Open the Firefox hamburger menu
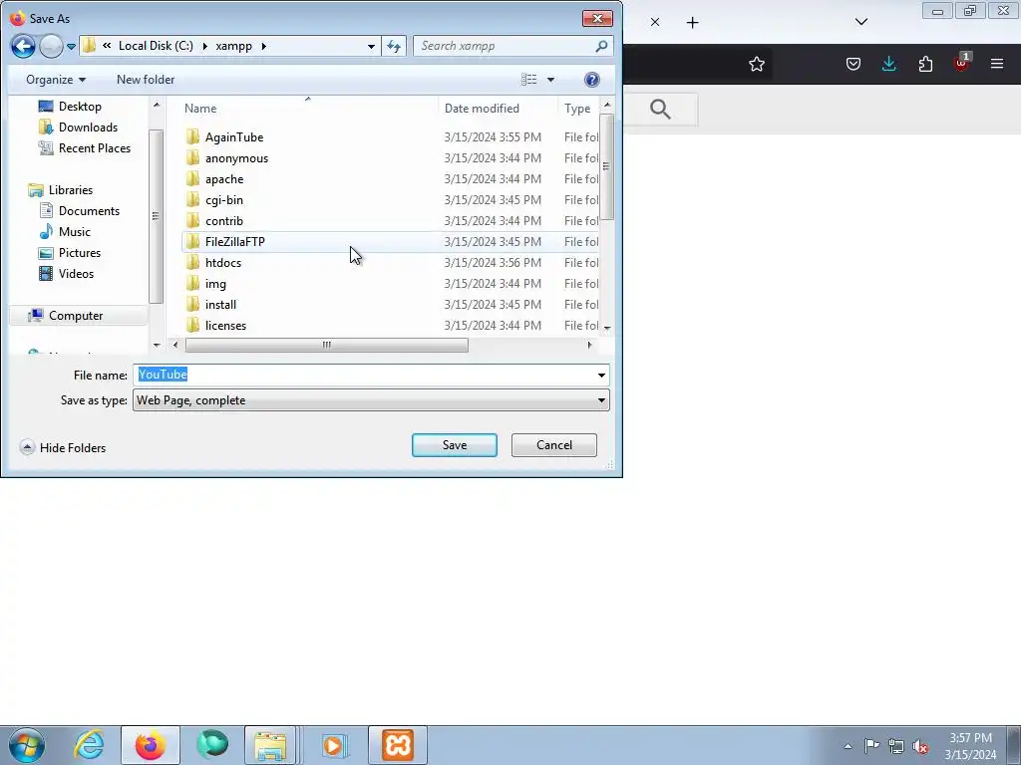 tap(997, 64)
